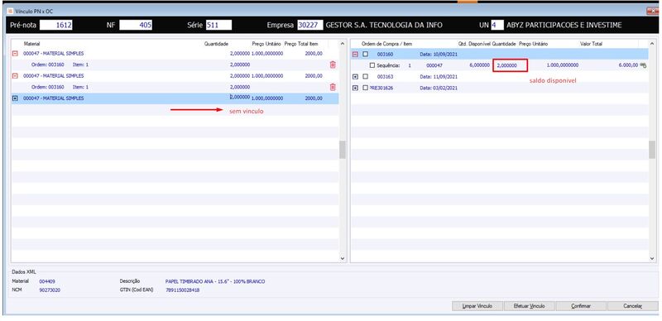
Task: Click the purchase orders list scrollbar up arrow
Action: tap(652, 44)
